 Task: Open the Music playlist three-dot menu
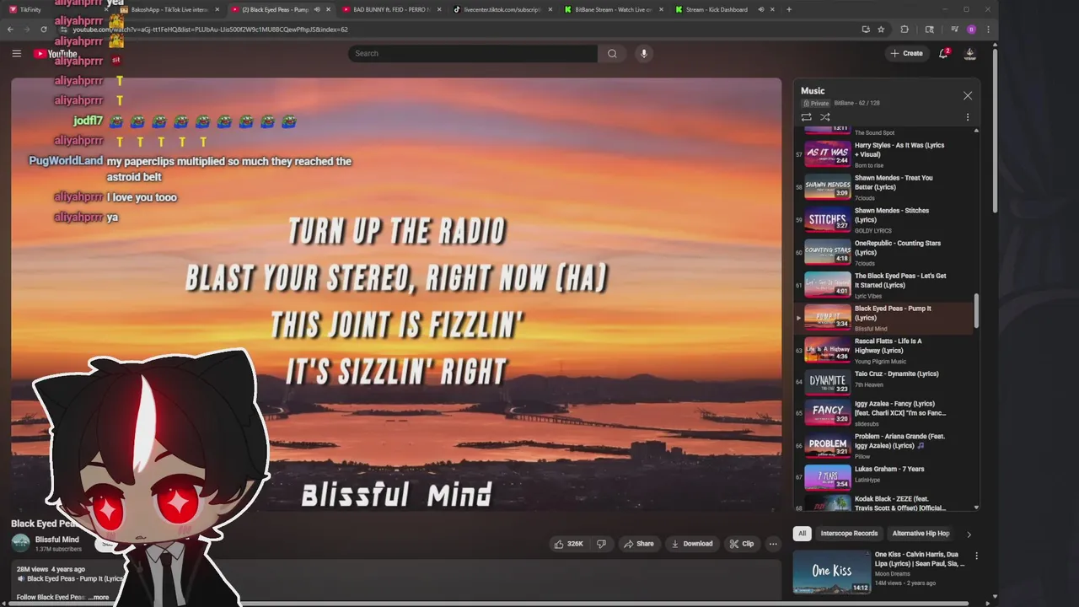(968, 117)
